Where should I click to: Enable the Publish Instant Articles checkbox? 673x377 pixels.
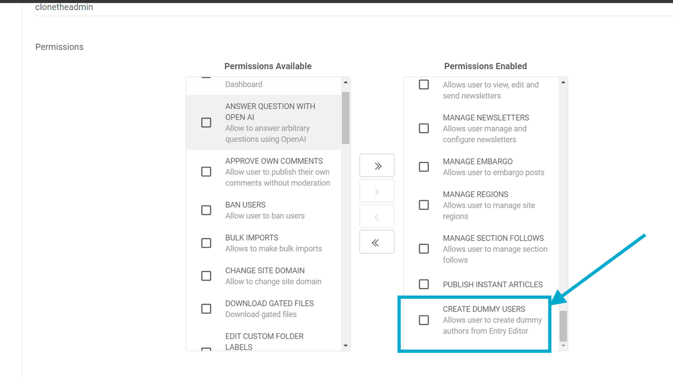423,284
